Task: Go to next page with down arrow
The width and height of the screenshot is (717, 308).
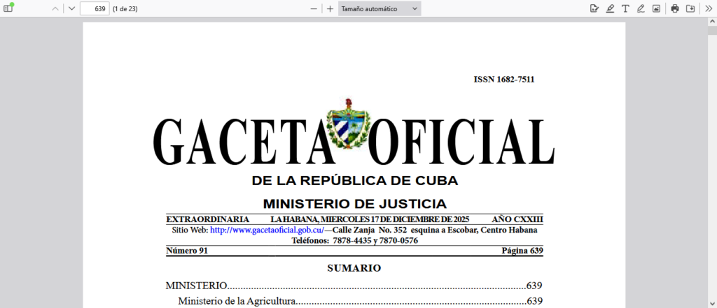Action: [x=71, y=8]
